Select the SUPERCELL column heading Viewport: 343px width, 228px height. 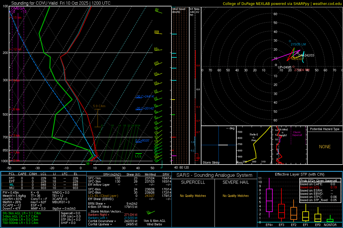pyautogui.click(x=193, y=182)
